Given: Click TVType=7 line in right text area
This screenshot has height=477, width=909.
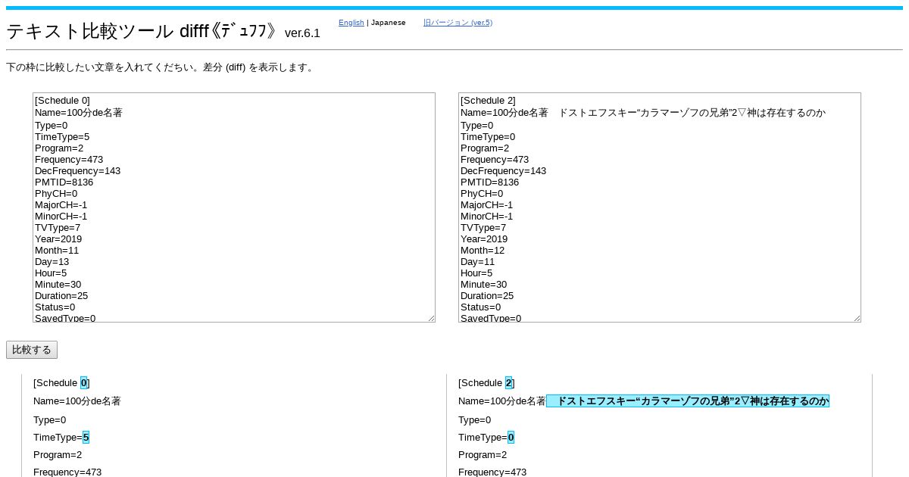Looking at the screenshot, I should pos(483,228).
